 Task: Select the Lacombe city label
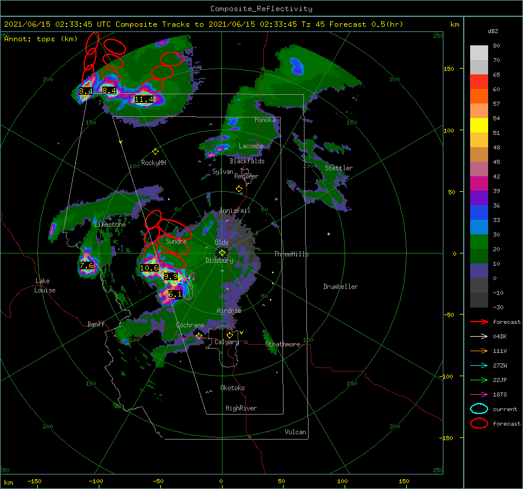coord(251,146)
